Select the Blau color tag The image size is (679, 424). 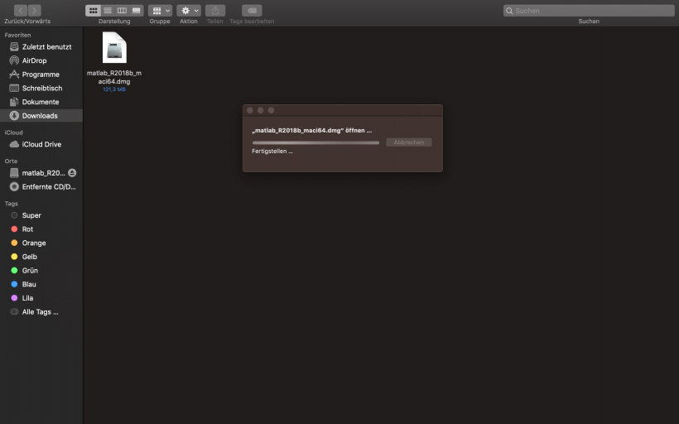(x=28, y=284)
